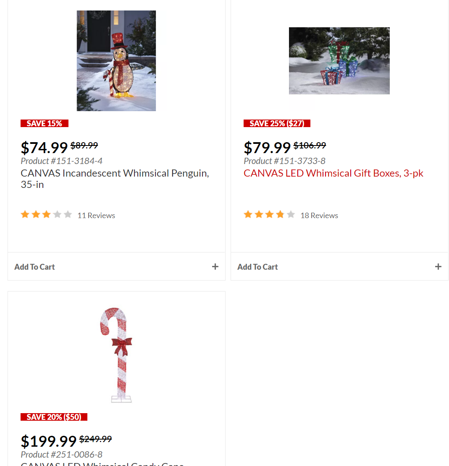Click the $74.99 Penguin price

tap(44, 148)
